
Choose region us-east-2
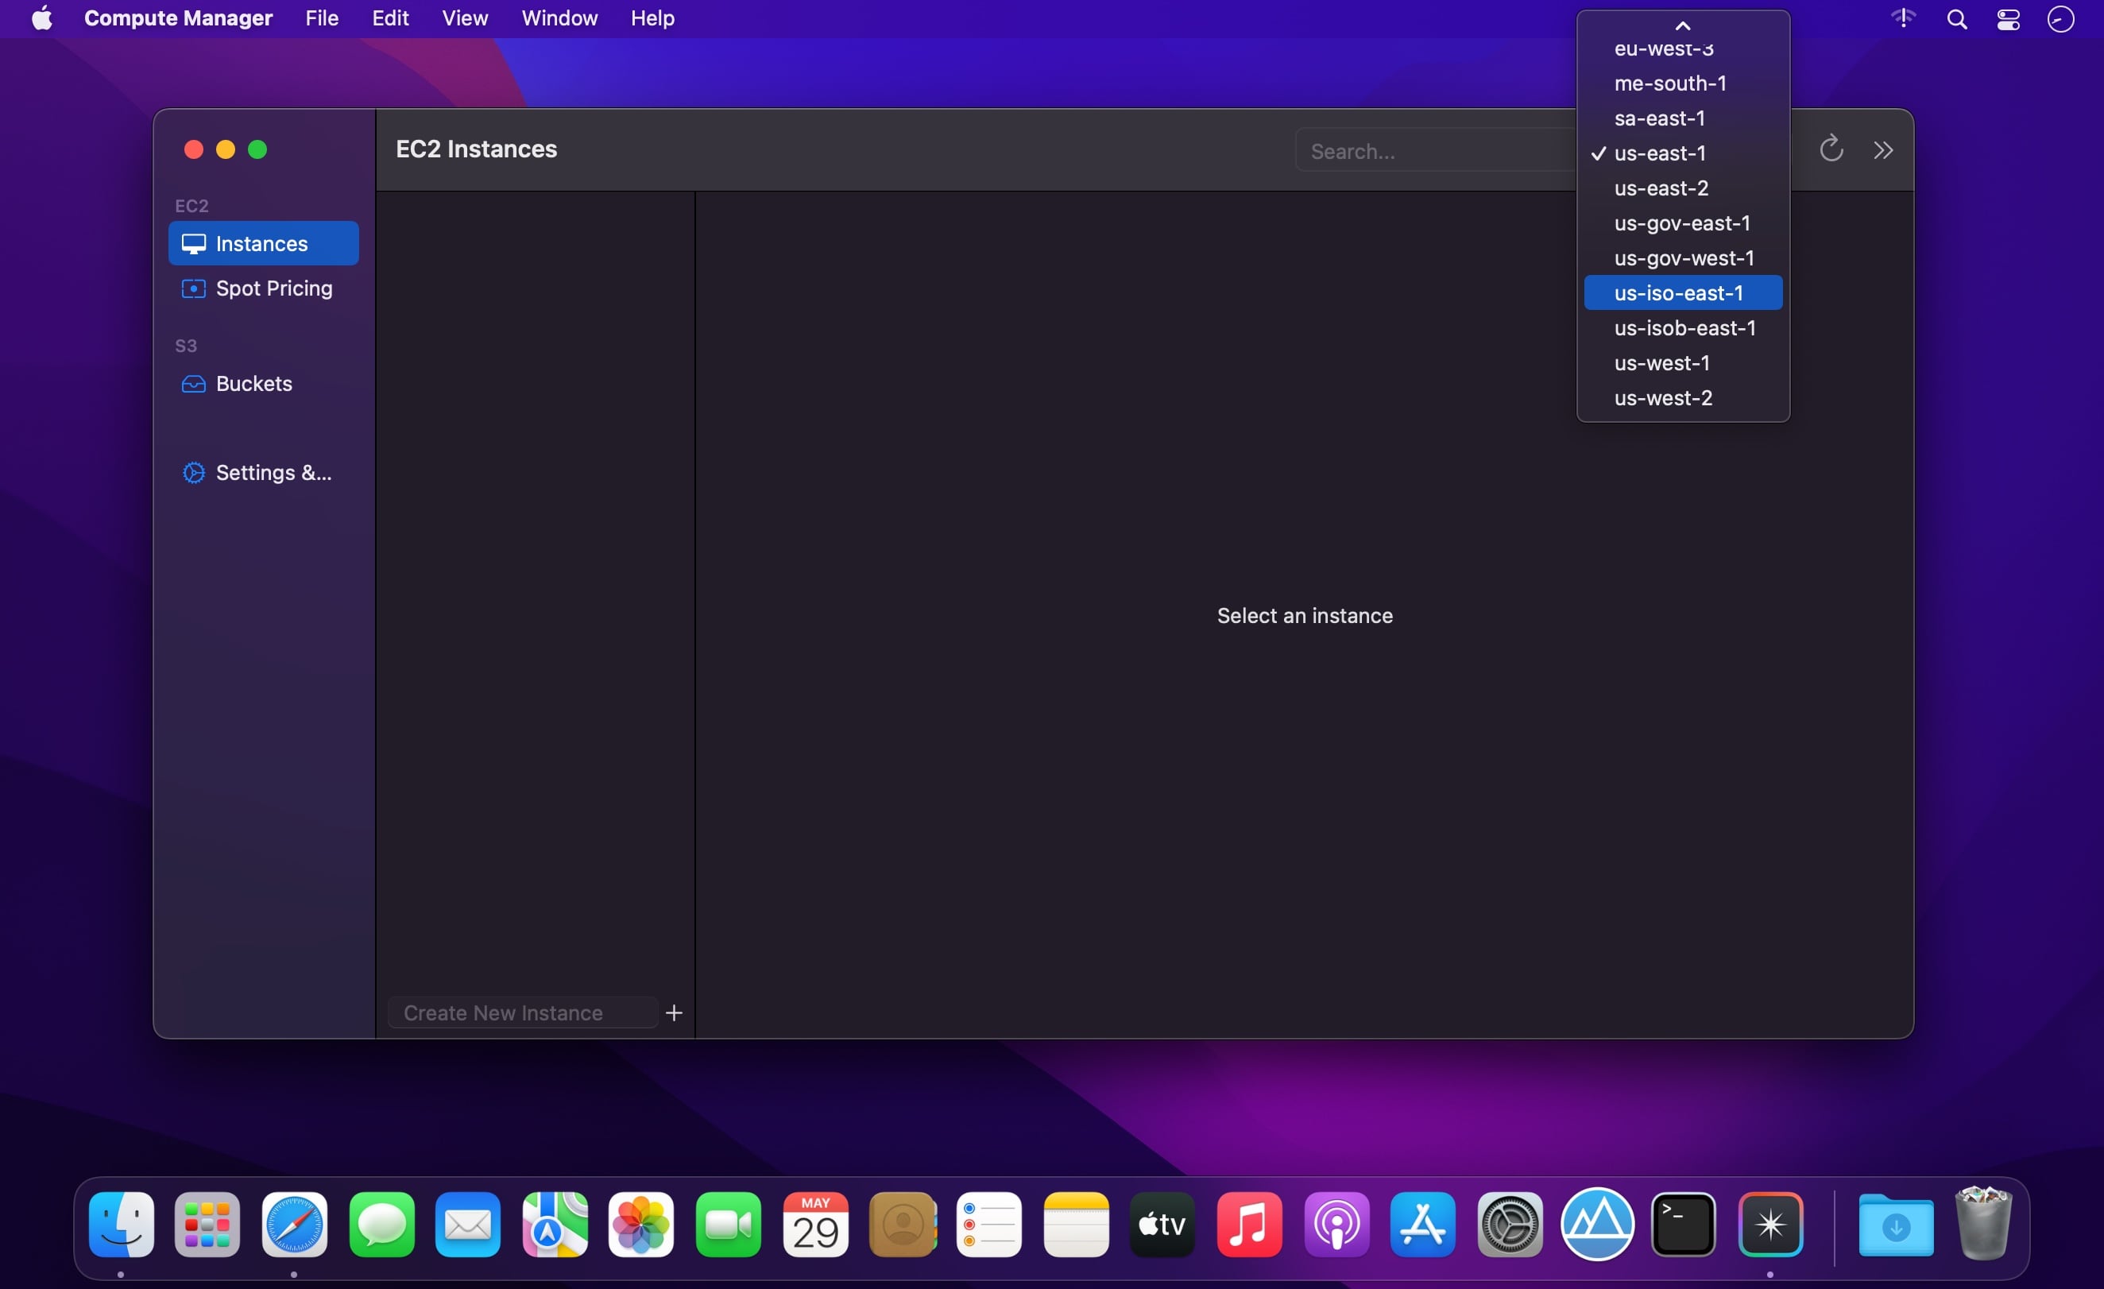coord(1683,188)
